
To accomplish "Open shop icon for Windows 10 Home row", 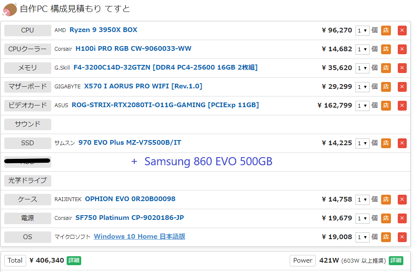I will pyautogui.click(x=386, y=237).
